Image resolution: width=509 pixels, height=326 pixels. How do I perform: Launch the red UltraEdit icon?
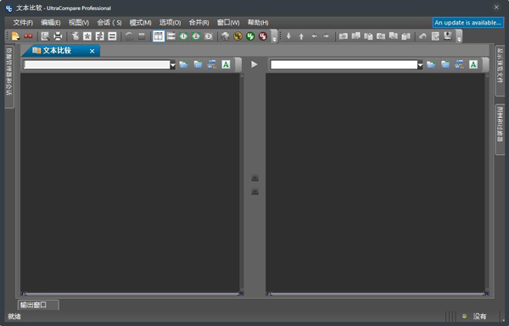coord(263,36)
